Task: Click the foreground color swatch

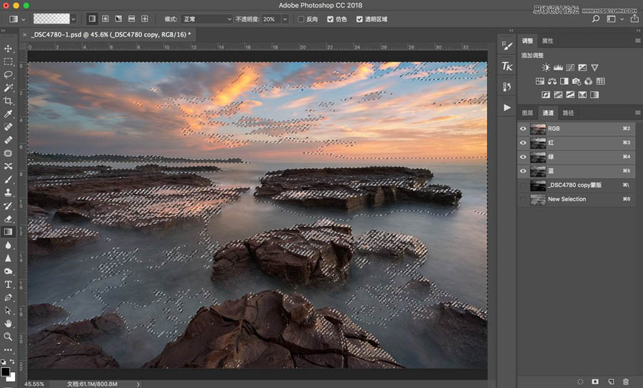Action: 5,372
